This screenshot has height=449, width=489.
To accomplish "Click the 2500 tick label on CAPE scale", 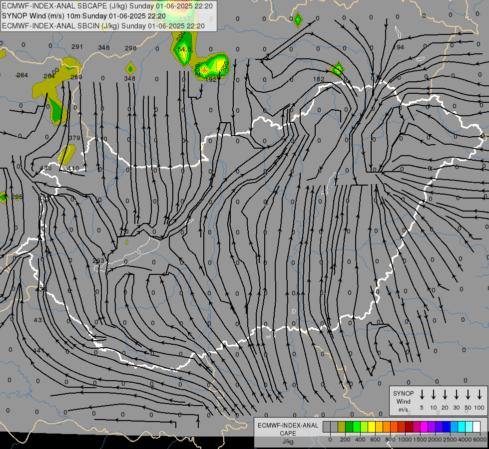I will coord(450,440).
